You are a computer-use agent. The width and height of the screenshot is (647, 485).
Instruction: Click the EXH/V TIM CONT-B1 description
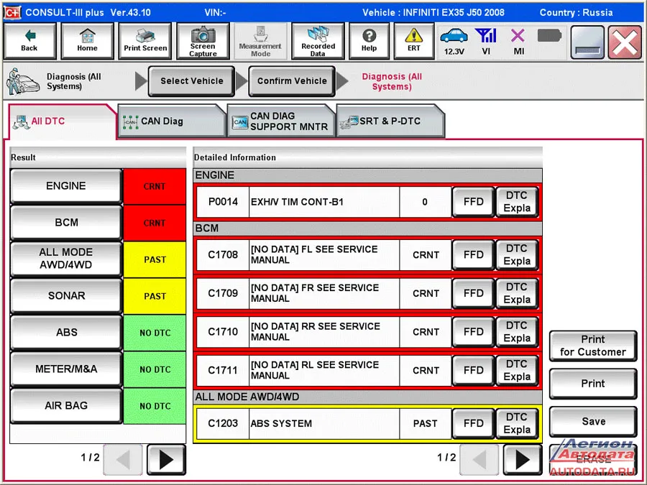324,202
